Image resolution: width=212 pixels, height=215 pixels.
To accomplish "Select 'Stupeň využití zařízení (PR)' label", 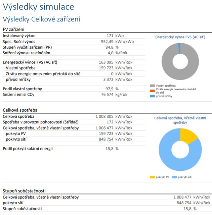I will (27, 47).
